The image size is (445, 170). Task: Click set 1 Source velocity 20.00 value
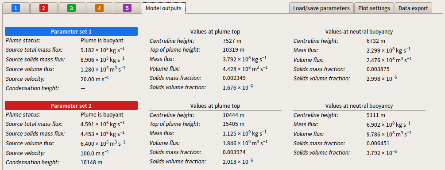click(x=95, y=78)
